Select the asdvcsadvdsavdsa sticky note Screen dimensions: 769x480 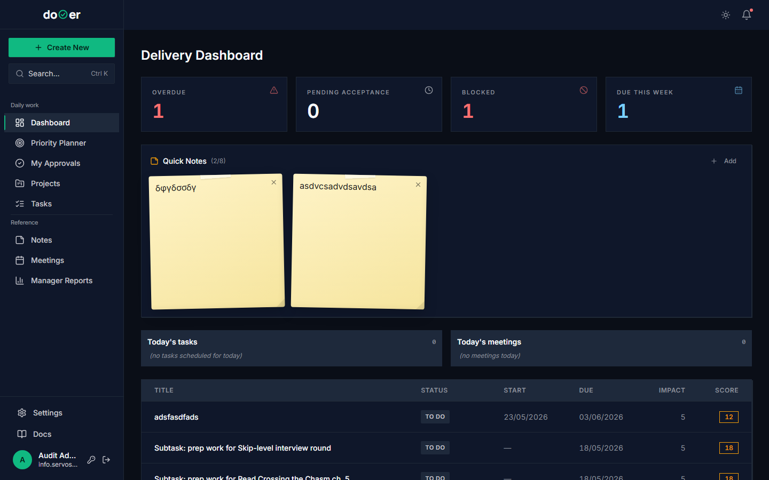359,242
